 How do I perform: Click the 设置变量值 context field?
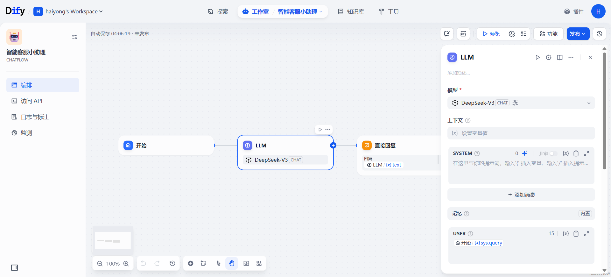coord(521,133)
